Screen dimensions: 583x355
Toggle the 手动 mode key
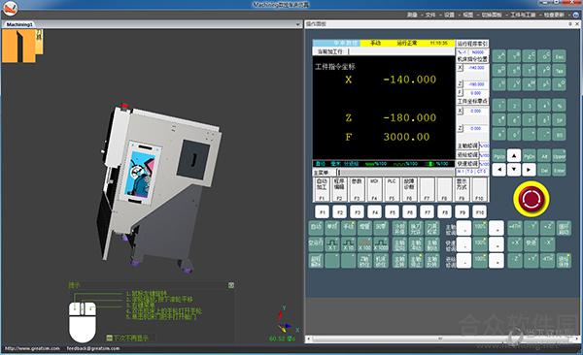tap(349, 228)
